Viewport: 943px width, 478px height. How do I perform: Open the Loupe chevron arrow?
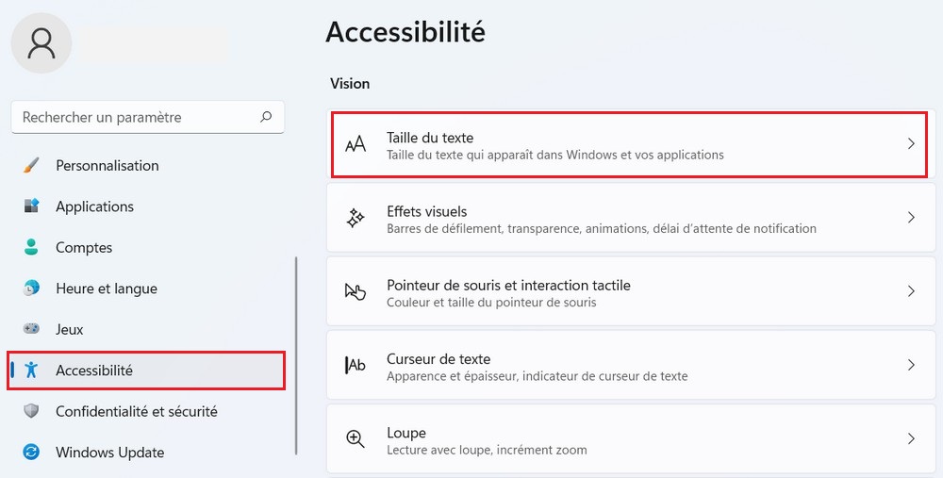(911, 438)
